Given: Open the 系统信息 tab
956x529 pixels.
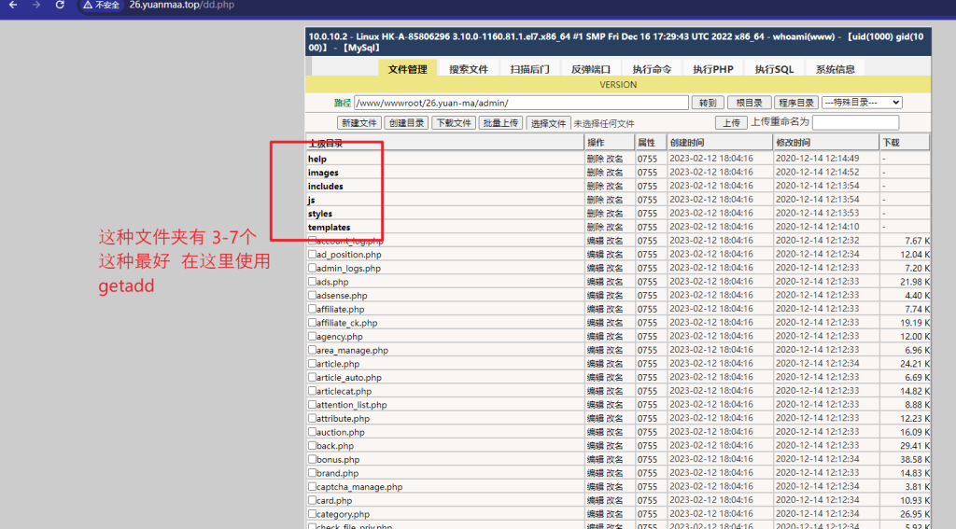Looking at the screenshot, I should [835, 69].
